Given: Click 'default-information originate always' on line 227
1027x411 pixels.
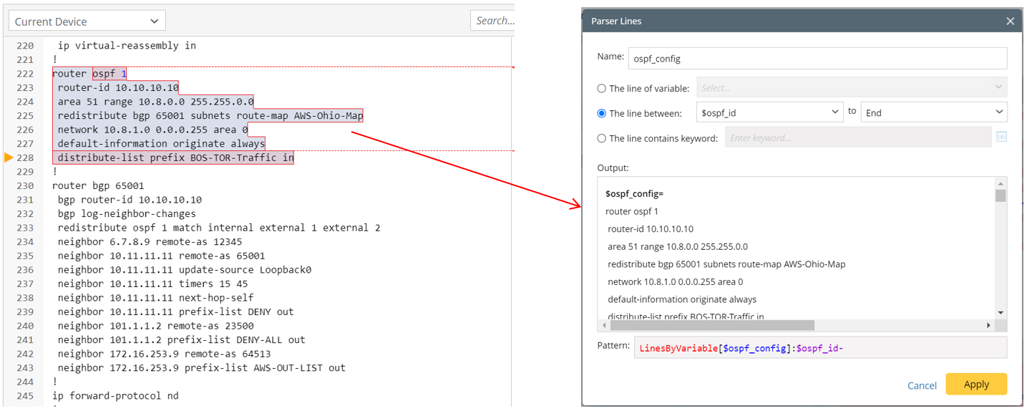Looking at the screenshot, I should tap(161, 144).
